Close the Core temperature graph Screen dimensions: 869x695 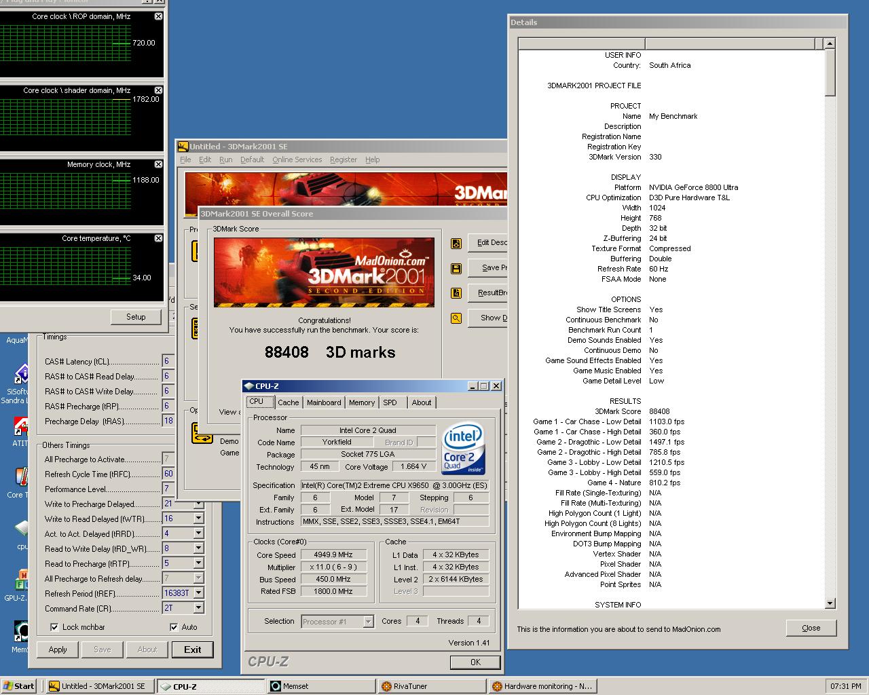tap(158, 238)
